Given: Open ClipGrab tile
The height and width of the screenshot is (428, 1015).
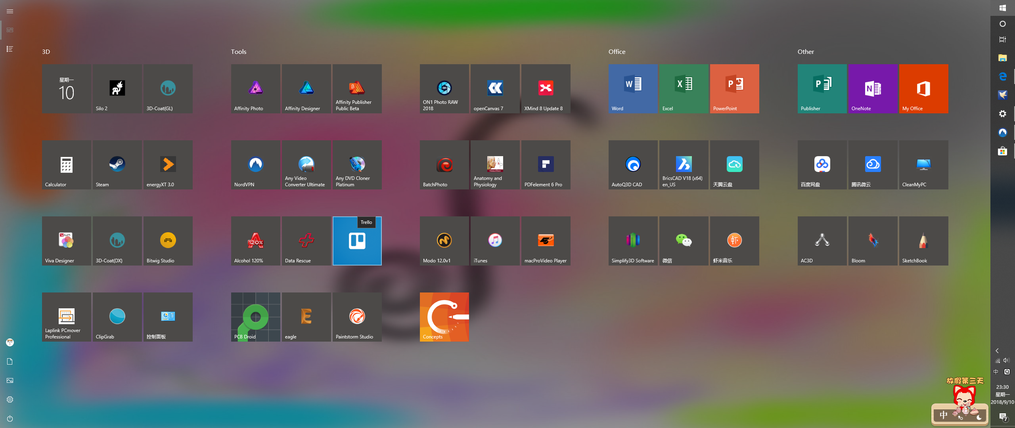Looking at the screenshot, I should click(x=117, y=317).
